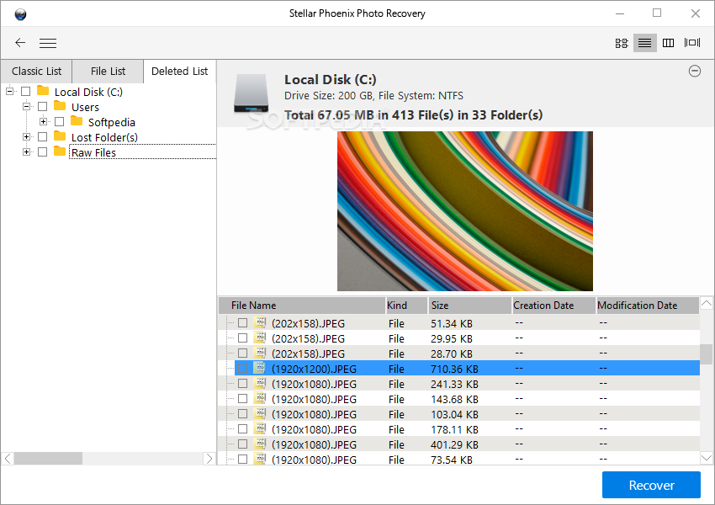Click the tree panel's left scroll arrow

(8, 459)
